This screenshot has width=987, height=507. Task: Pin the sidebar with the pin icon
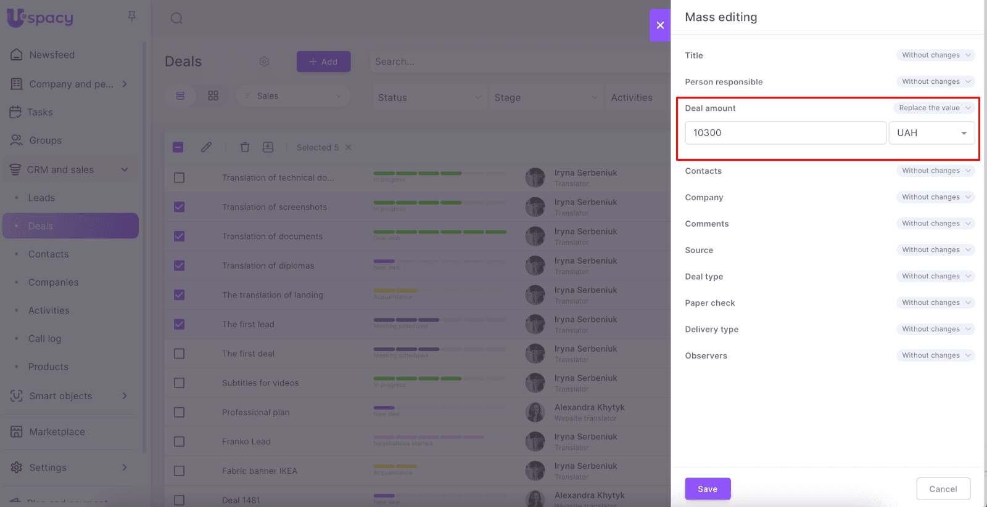point(131,17)
